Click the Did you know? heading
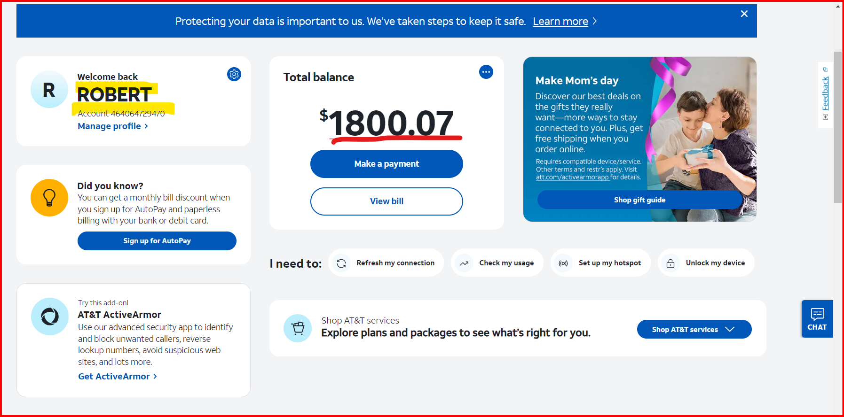844x417 pixels. point(110,186)
